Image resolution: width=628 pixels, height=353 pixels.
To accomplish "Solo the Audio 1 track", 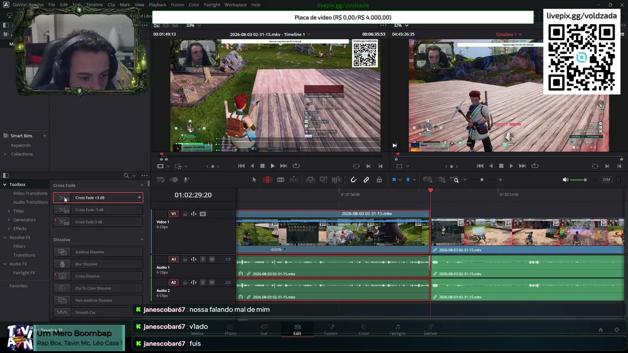I will tap(203, 259).
